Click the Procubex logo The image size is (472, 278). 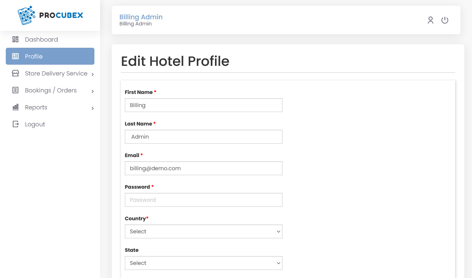pyautogui.click(x=50, y=15)
